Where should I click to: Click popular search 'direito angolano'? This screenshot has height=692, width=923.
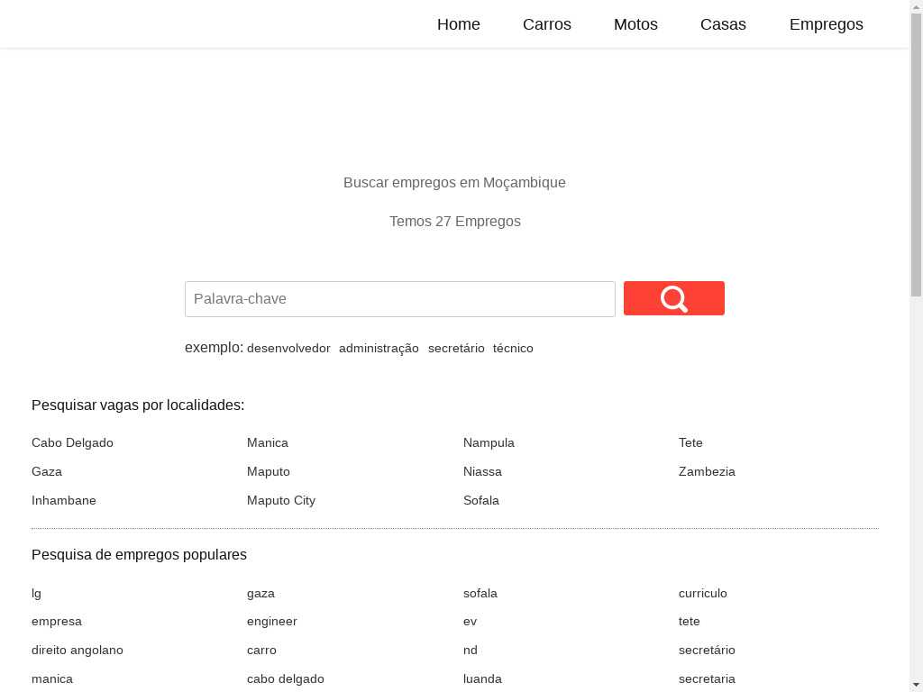pyautogui.click(x=78, y=651)
